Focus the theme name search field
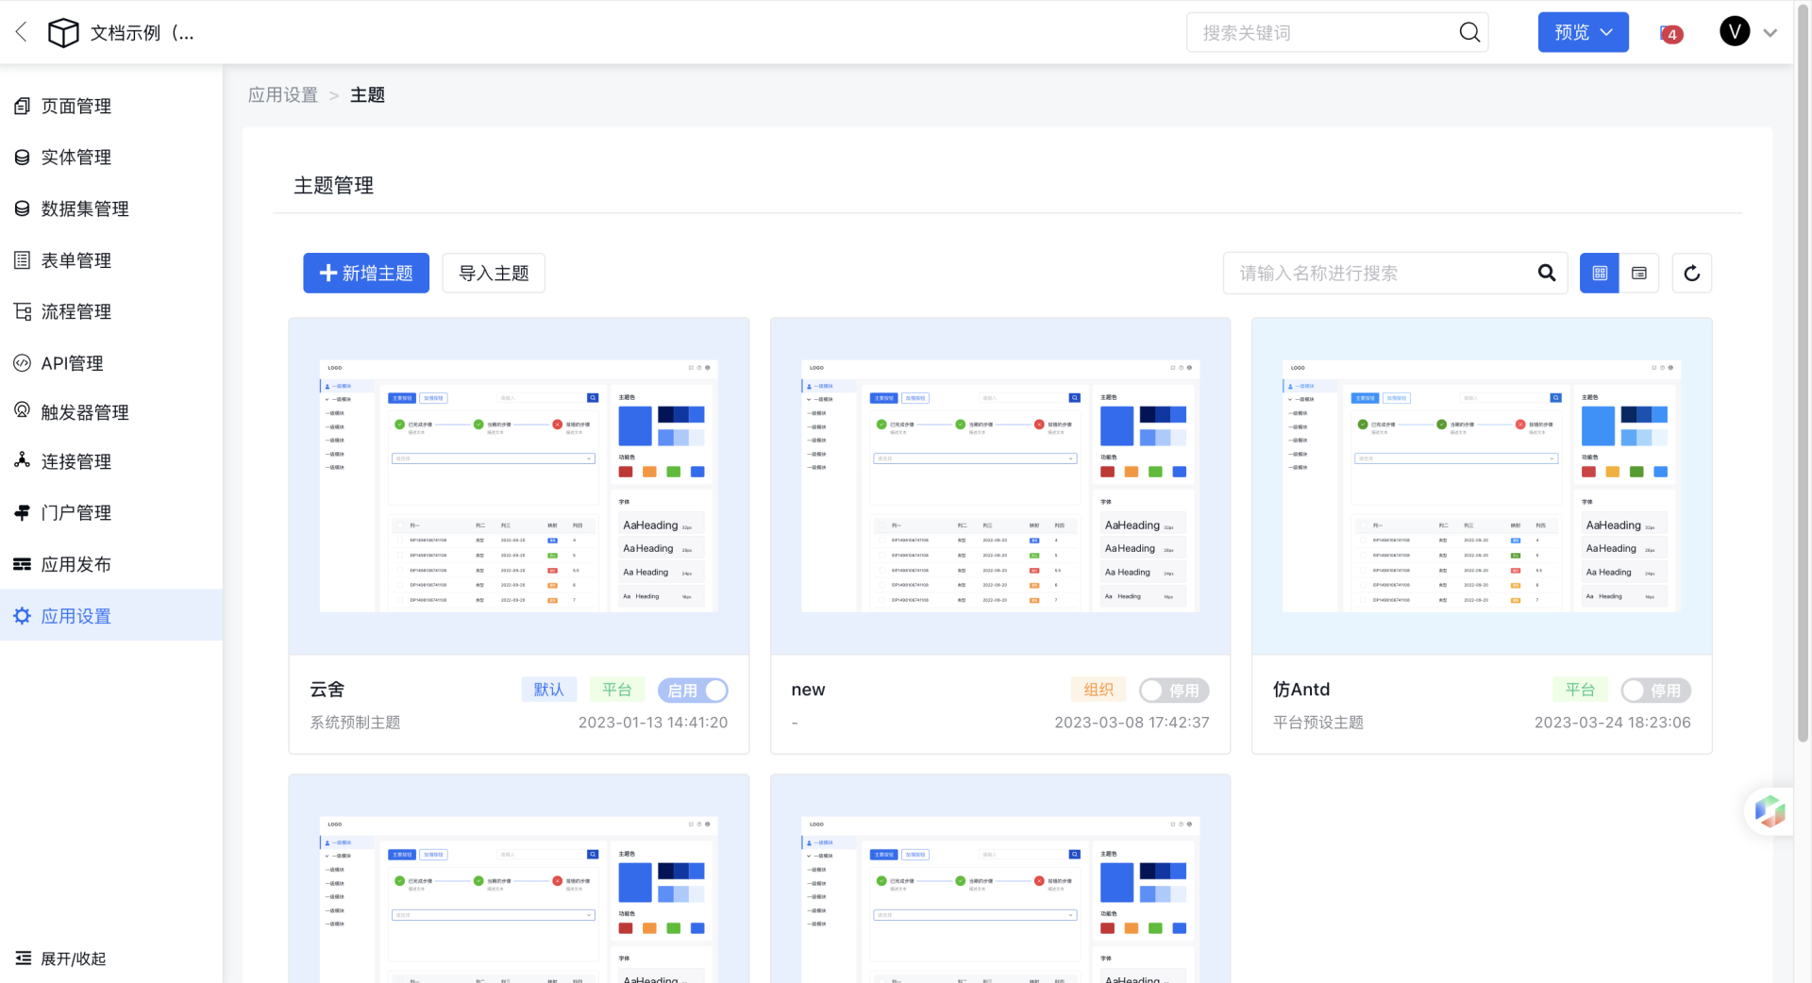This screenshot has height=983, width=1812. [x=1378, y=274]
